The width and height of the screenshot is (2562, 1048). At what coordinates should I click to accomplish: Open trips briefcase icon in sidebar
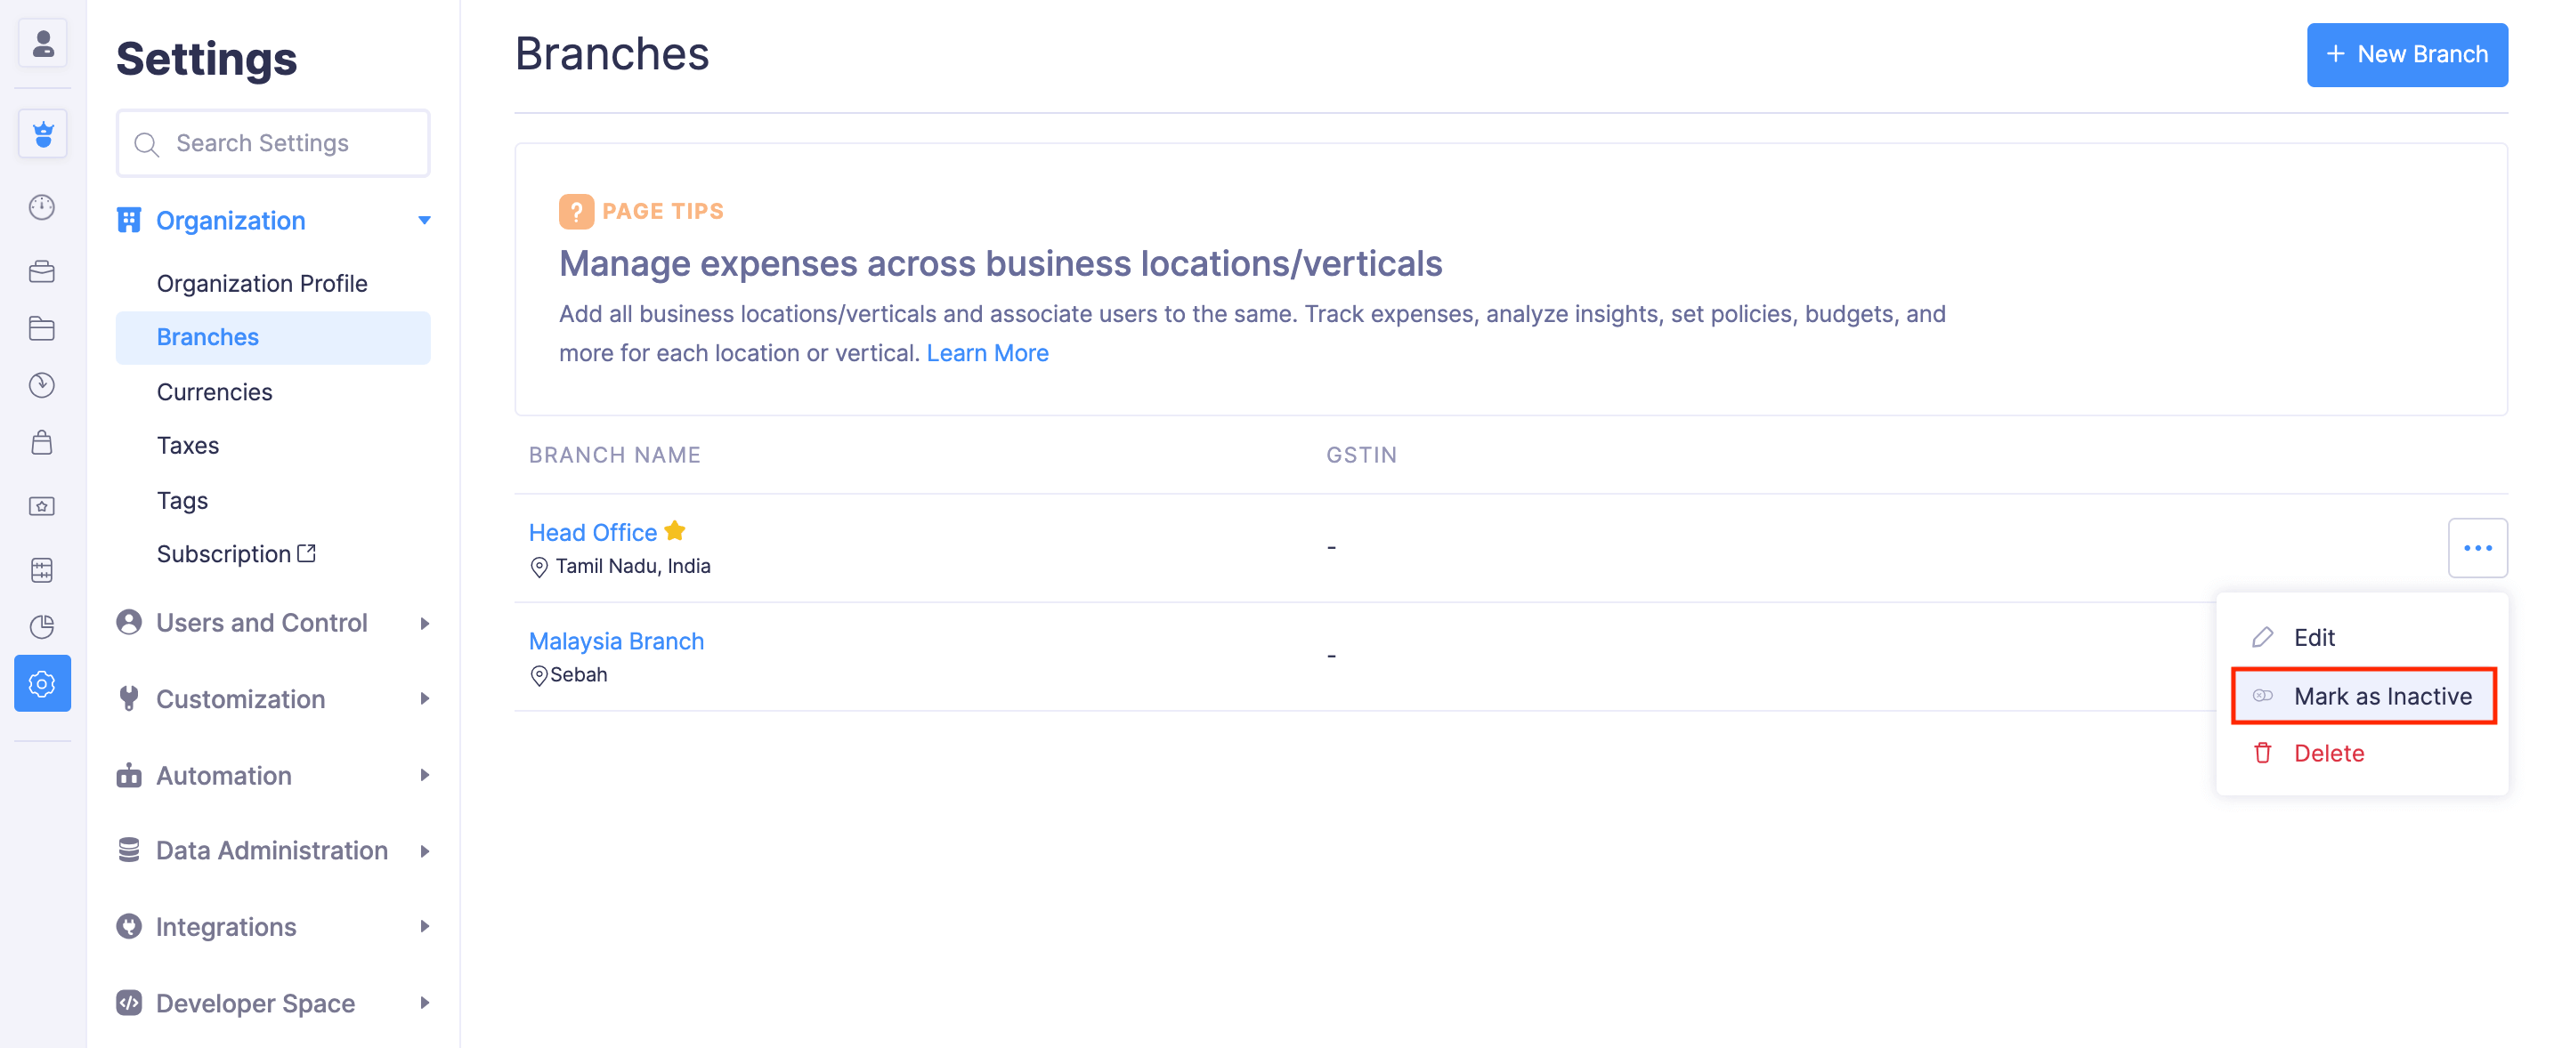(42, 271)
